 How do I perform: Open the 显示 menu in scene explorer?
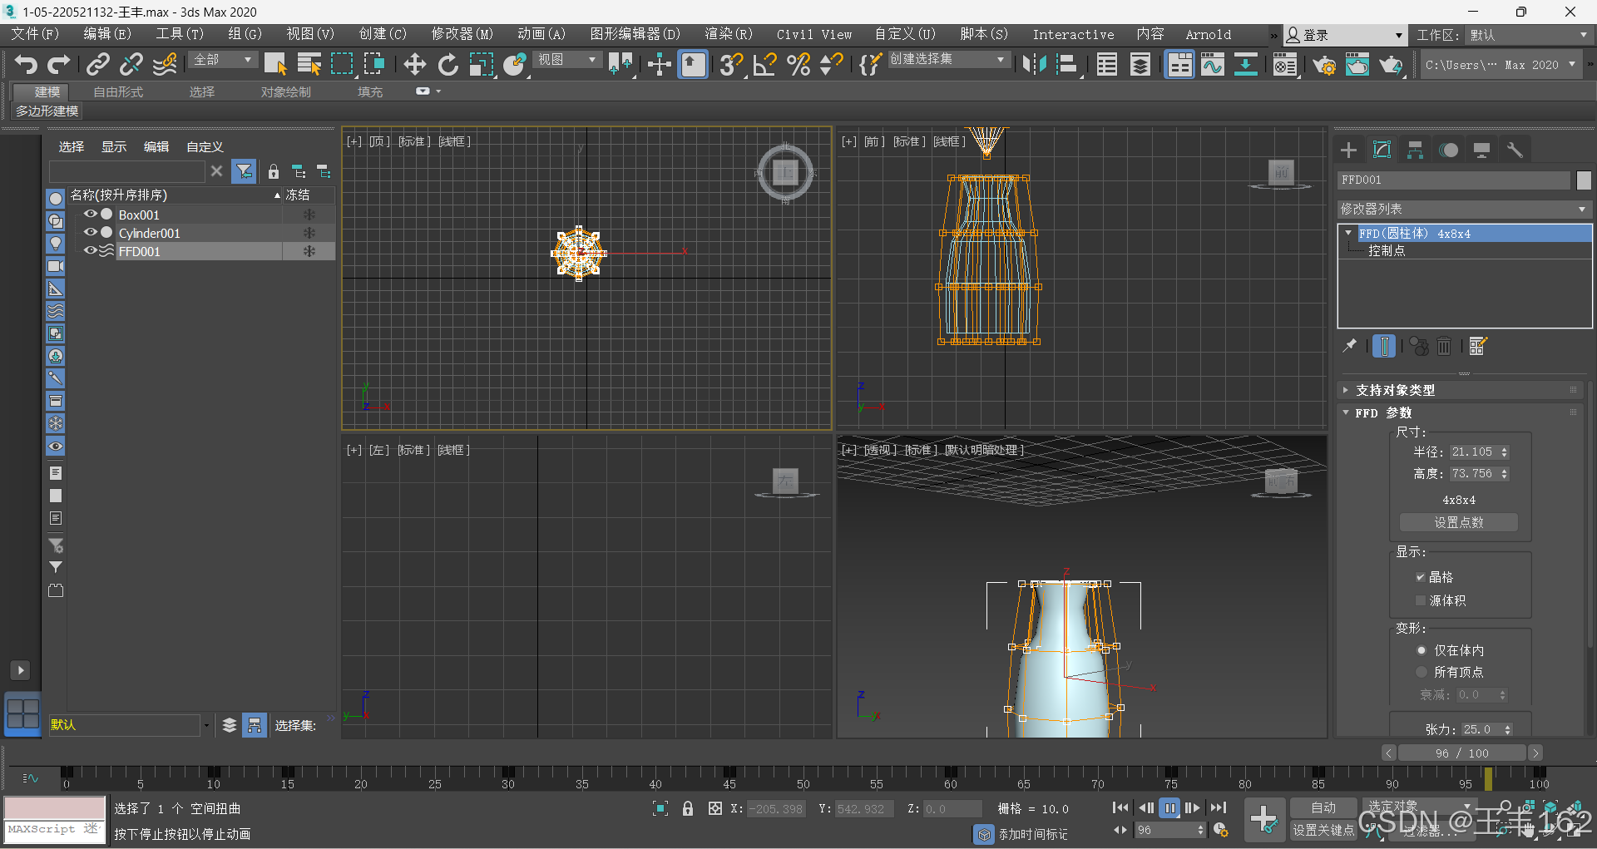point(114,146)
